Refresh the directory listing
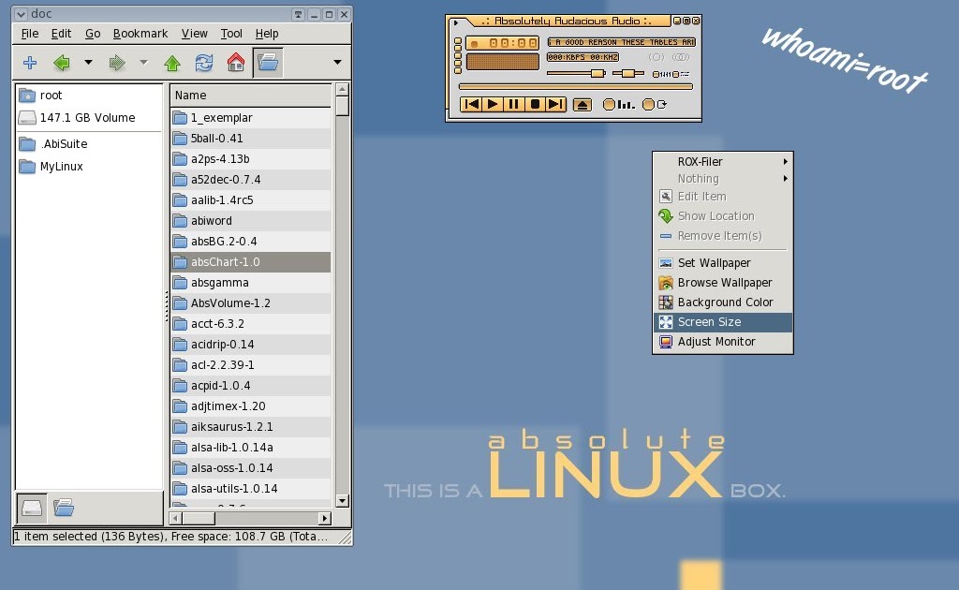The height and width of the screenshot is (590, 959). (x=204, y=62)
